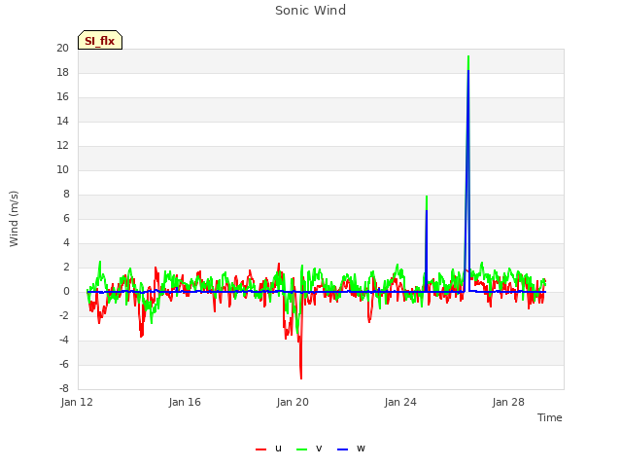
Task: Click the SI_flx label box
Action: point(100,40)
